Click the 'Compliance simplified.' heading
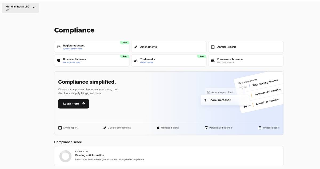 point(87,82)
